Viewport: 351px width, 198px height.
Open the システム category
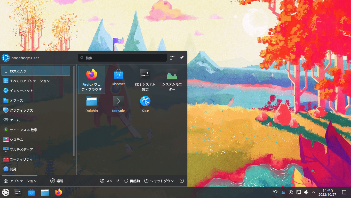pos(36,139)
